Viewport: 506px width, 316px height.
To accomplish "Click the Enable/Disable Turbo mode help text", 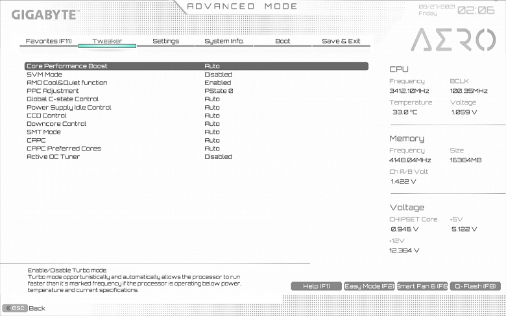I will click(x=134, y=280).
